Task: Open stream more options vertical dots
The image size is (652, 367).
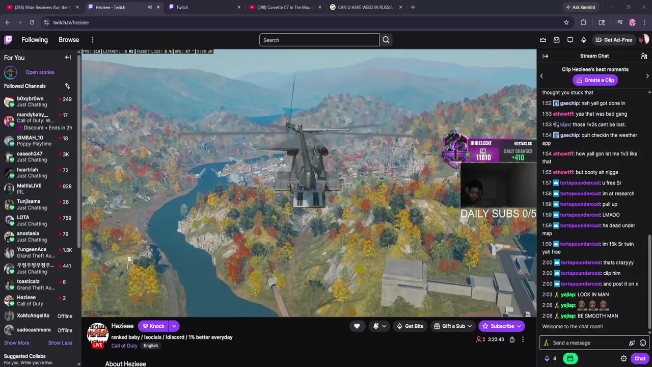Action: pyautogui.click(x=523, y=339)
